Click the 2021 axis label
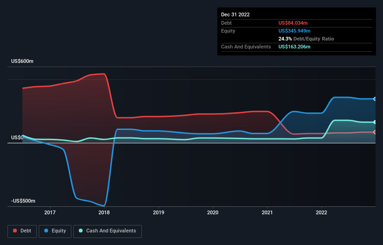 click(x=267, y=212)
